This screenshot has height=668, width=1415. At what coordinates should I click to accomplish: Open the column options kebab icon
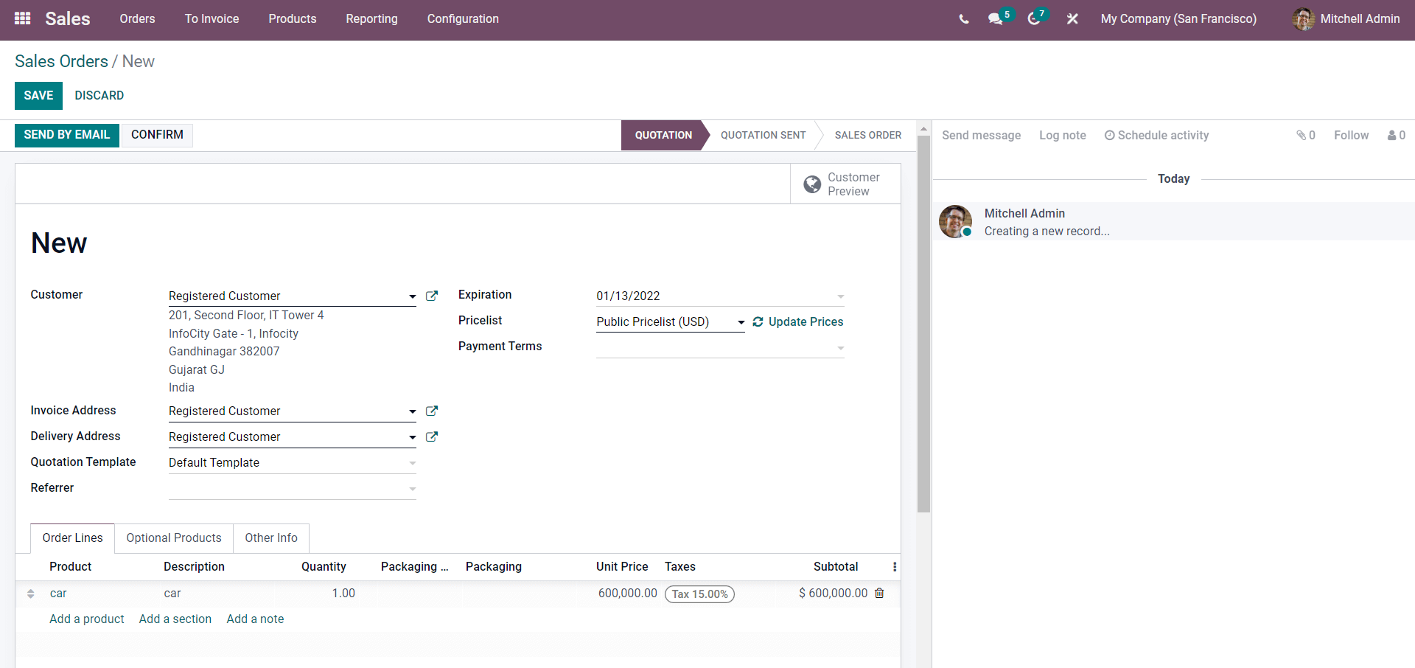tap(895, 566)
